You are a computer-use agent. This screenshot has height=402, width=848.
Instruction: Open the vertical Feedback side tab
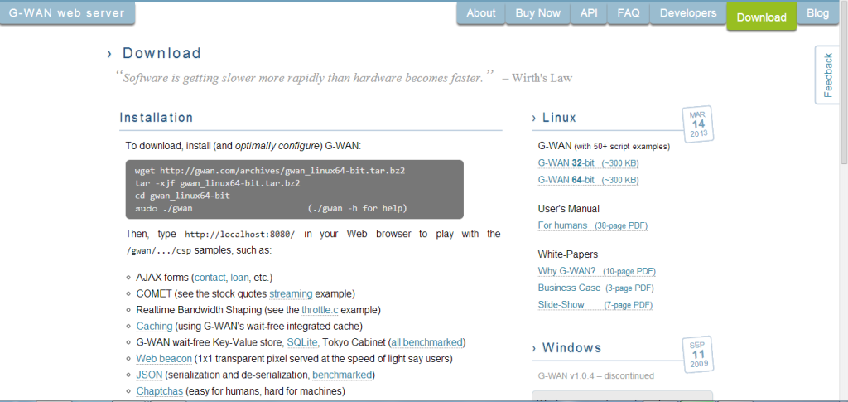(828, 75)
